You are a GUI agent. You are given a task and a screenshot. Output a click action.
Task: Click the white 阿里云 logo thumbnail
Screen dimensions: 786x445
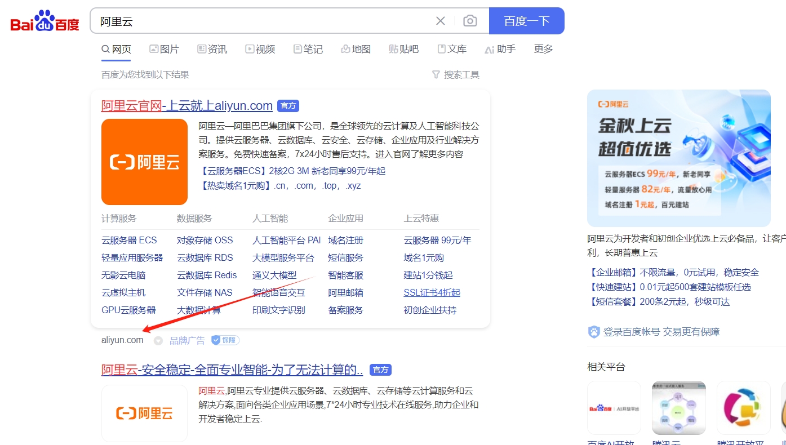(x=144, y=413)
